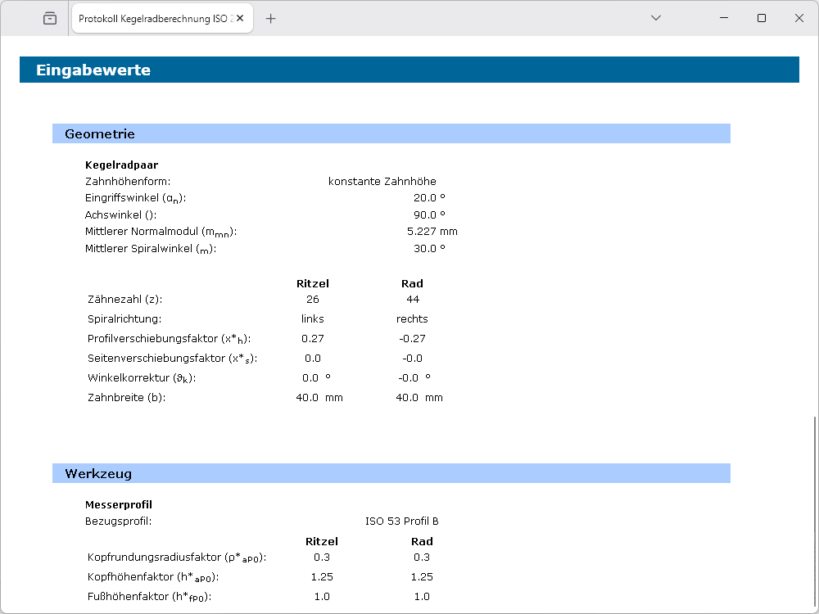The image size is (819, 614).
Task: Click the vertical scrollbar thumb
Action: coord(813,508)
